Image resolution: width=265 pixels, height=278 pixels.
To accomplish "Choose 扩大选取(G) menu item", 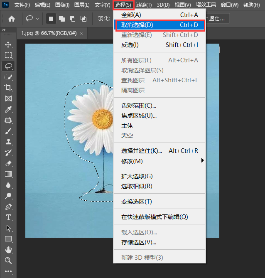I will pos(159,176).
